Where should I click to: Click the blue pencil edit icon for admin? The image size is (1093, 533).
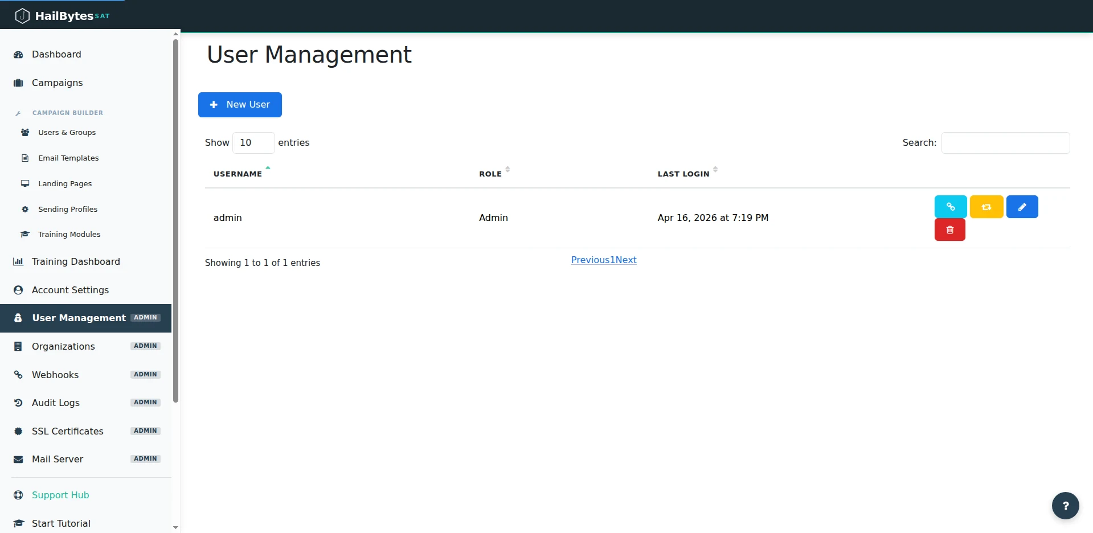(1022, 207)
